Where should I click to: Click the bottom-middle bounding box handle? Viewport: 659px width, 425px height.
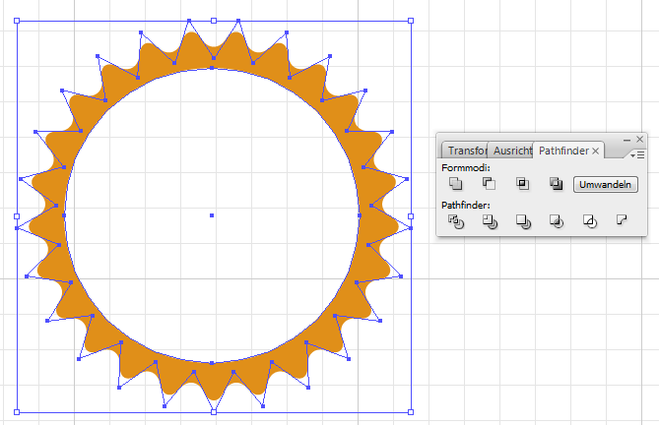coord(214,412)
